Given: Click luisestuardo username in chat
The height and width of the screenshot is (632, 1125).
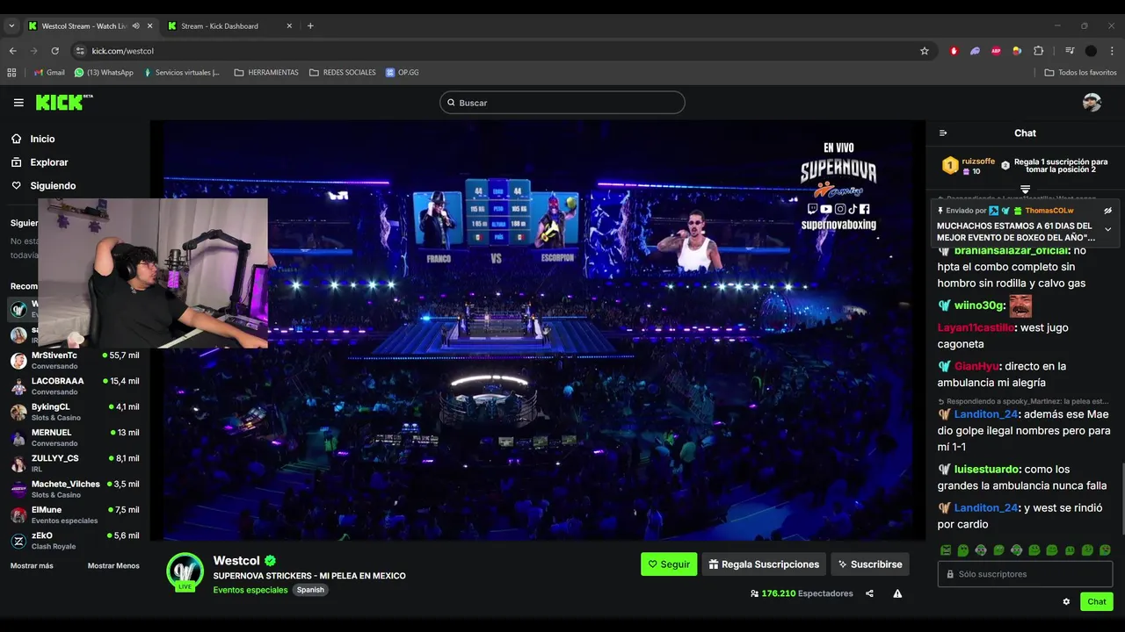Looking at the screenshot, I should point(987,470).
